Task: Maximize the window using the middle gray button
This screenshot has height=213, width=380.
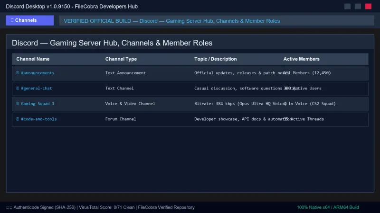Action: [x=358, y=6]
